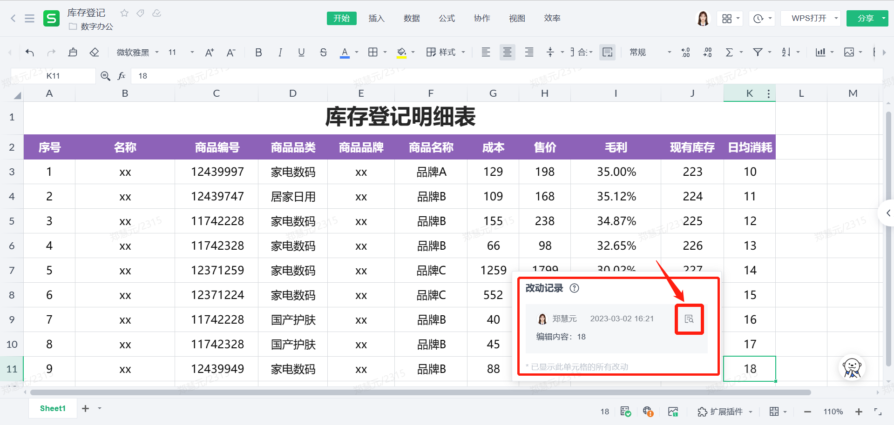Decrease the font size
894x425 pixels.
pyautogui.click(x=231, y=52)
